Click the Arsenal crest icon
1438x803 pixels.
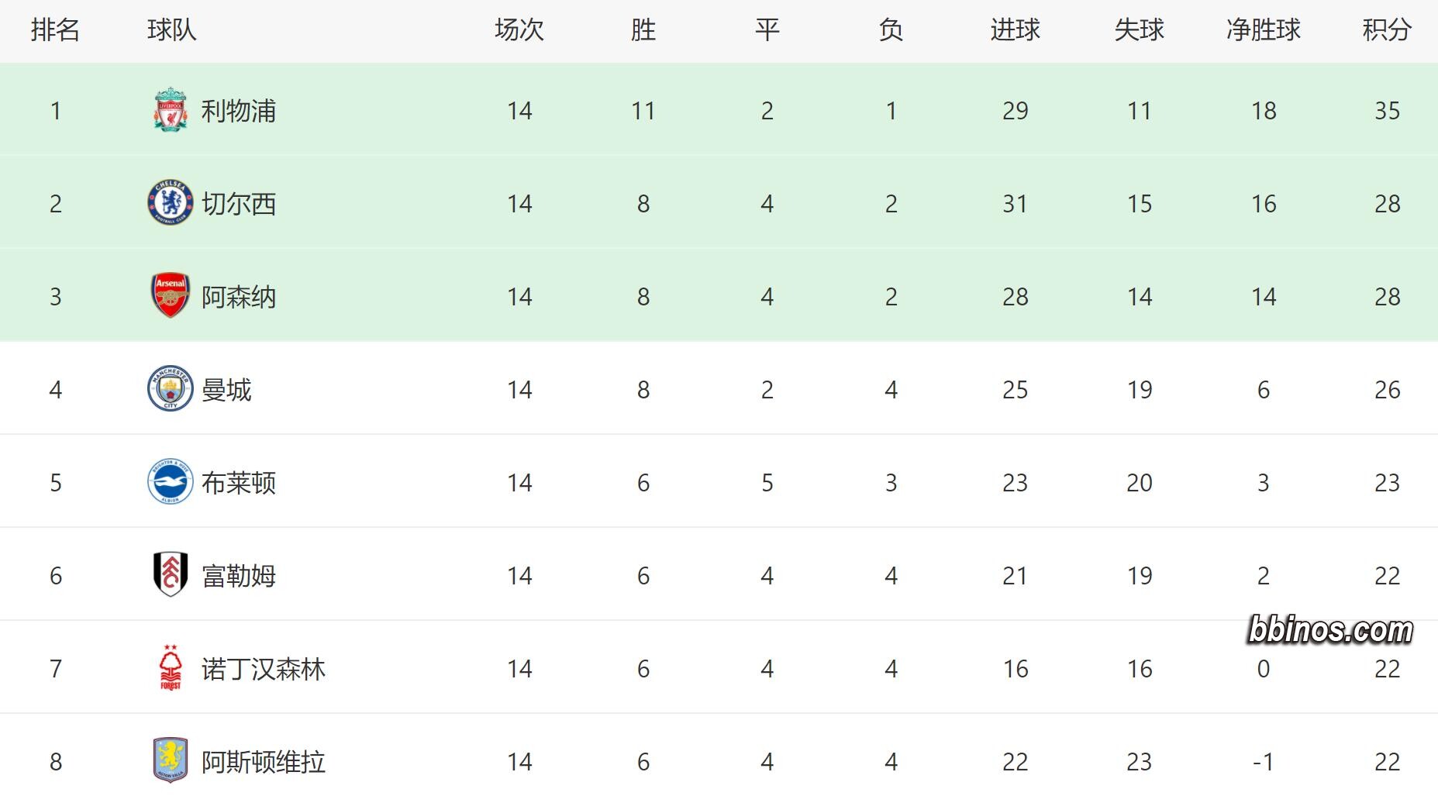point(170,295)
